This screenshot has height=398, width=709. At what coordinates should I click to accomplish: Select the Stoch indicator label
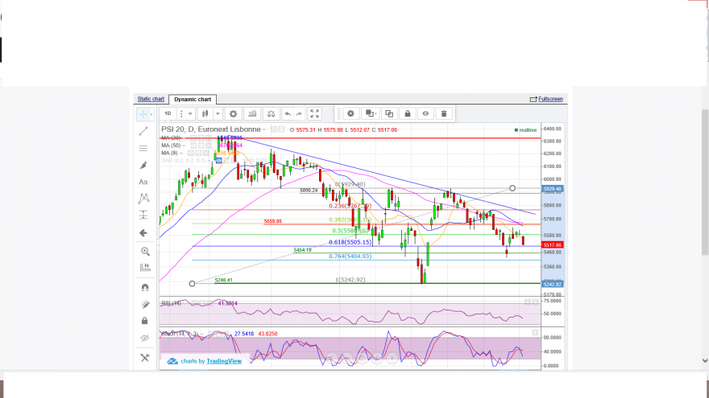(x=180, y=334)
